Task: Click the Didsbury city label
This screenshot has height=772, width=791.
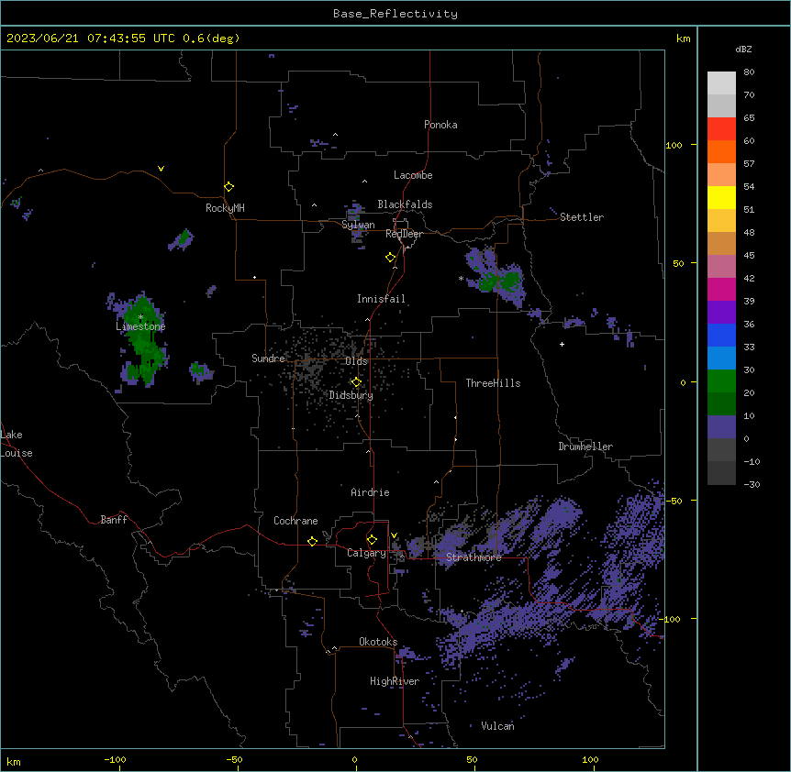Action: (351, 395)
